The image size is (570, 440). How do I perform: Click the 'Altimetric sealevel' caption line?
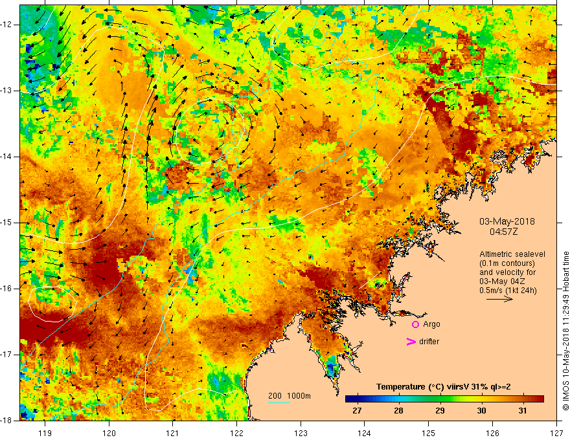pos(512,254)
